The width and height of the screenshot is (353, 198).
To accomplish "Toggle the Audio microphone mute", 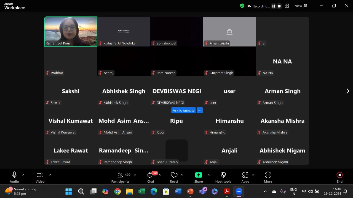I will (x=14, y=175).
